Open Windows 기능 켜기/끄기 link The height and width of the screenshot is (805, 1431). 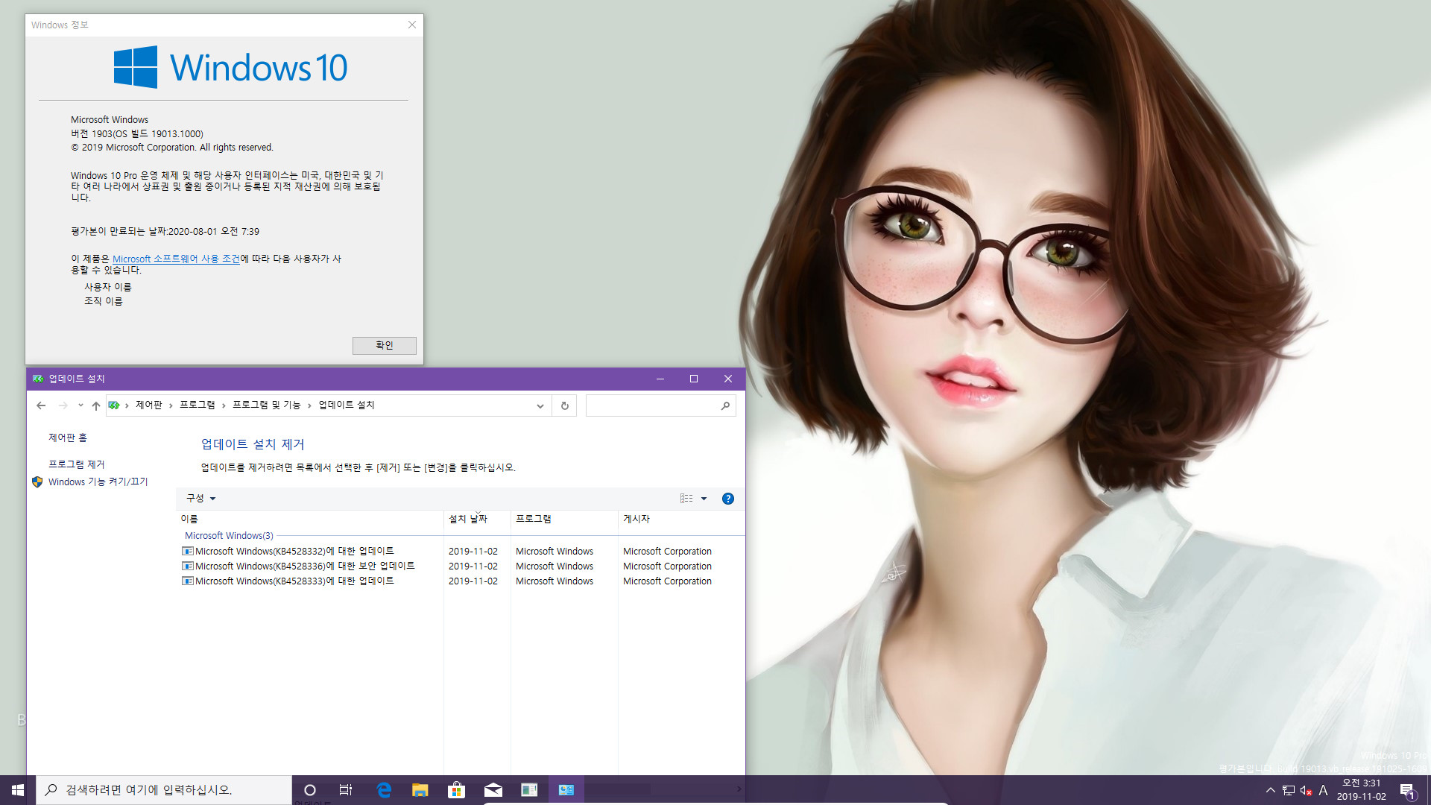point(98,482)
